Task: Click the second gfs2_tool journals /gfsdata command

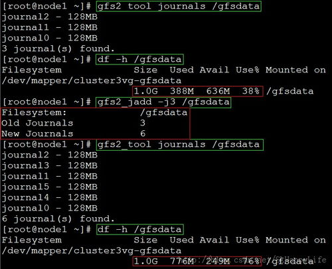Action: point(179,145)
